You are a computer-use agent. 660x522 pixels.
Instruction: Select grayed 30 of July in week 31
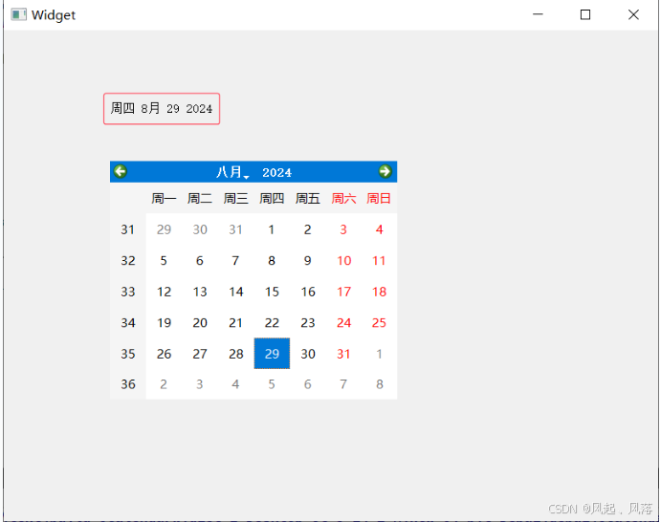pos(200,229)
